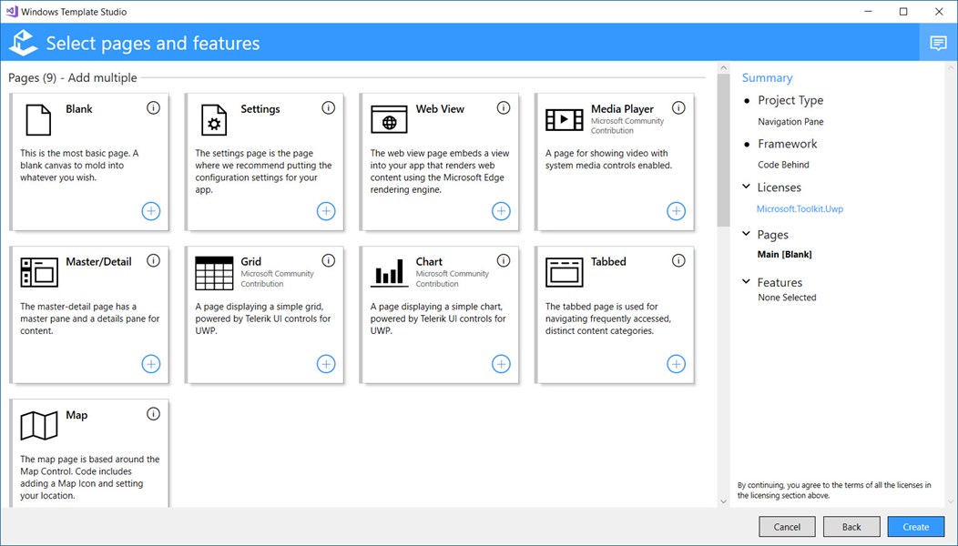Add the Settings page with plus button
Viewport: 958px width, 546px height.
[326, 211]
